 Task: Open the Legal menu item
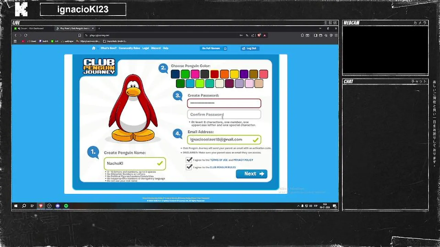coord(145,48)
